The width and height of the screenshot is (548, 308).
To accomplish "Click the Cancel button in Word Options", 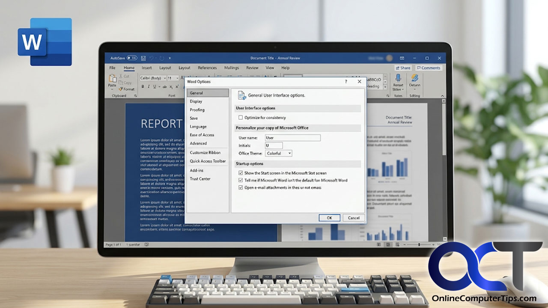I will [x=354, y=218].
